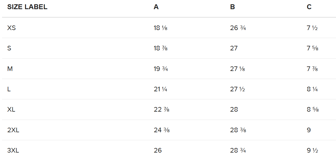
Task: Select the M size label cell
Action: tap(10, 69)
